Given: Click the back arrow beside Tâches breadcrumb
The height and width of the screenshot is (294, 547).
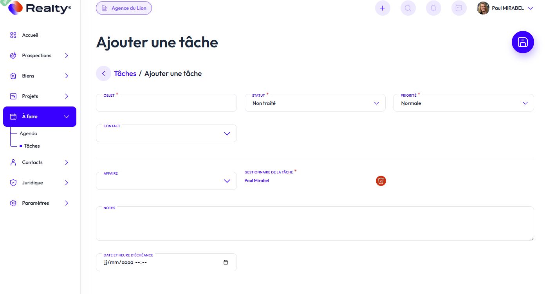Looking at the screenshot, I should tap(103, 74).
